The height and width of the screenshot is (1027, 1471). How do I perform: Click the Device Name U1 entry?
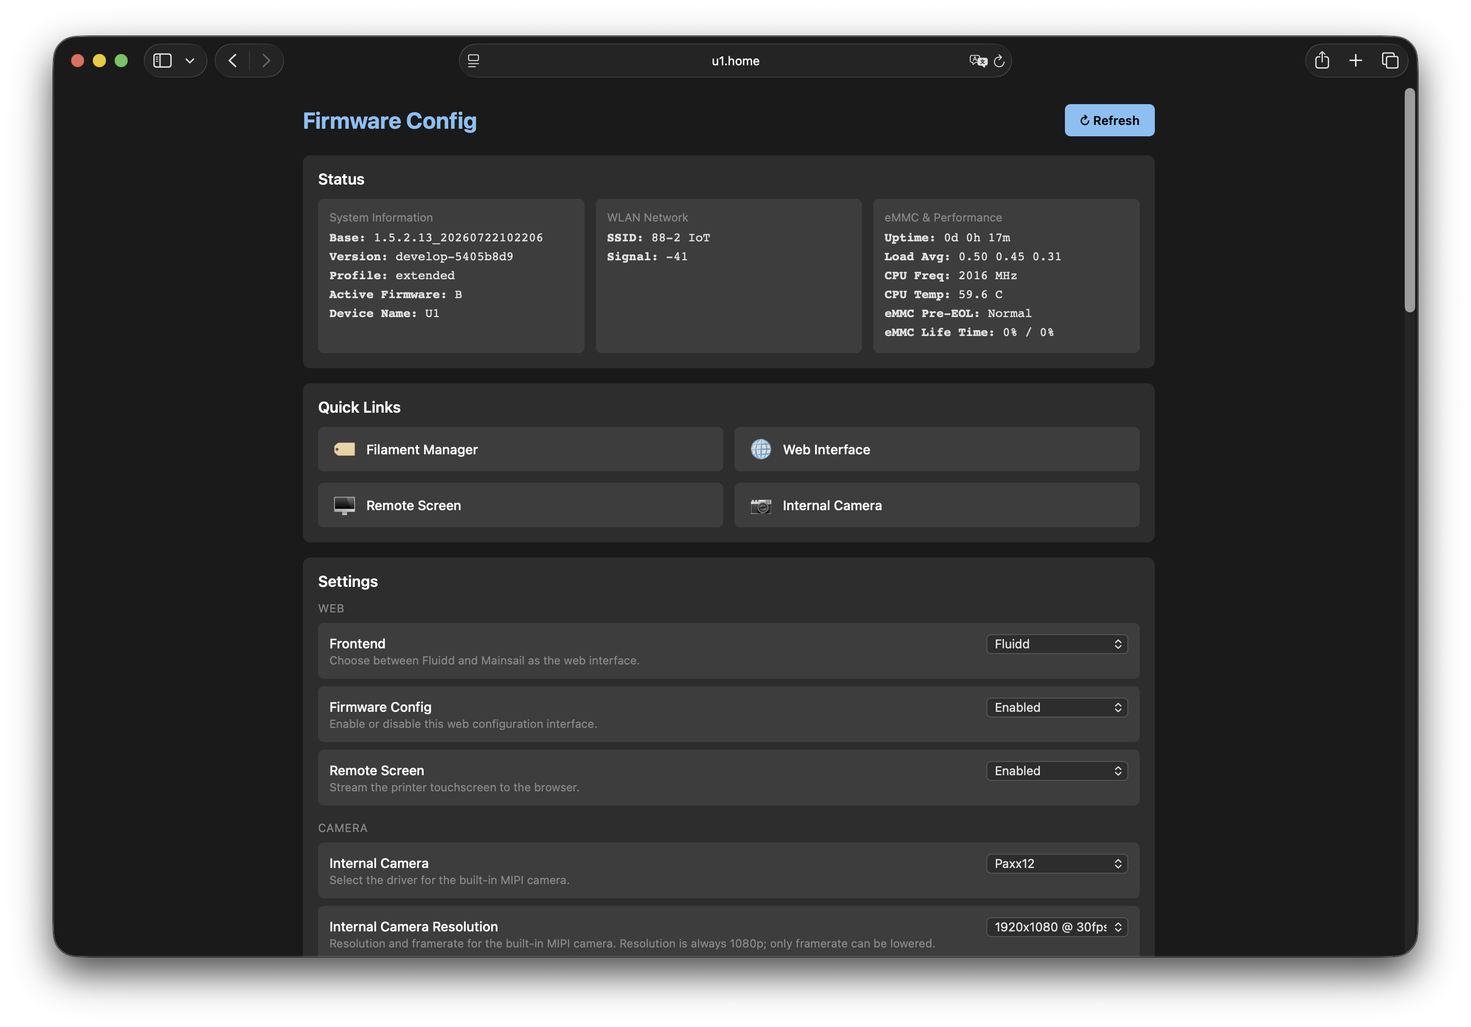[x=384, y=313]
